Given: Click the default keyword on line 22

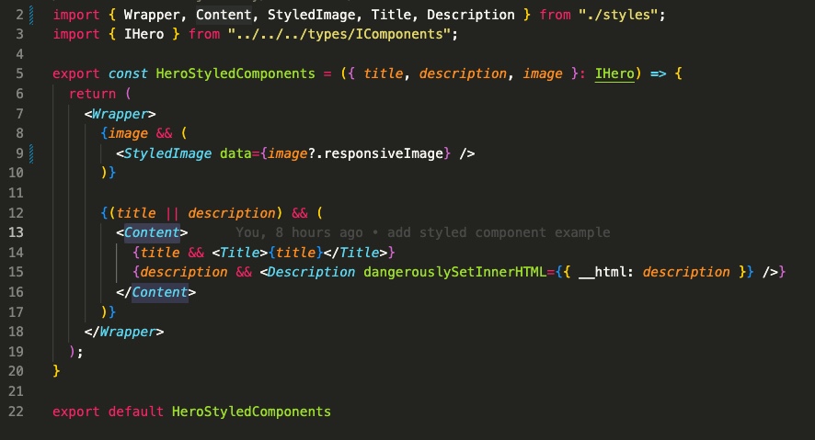Looking at the screenshot, I should point(135,412).
